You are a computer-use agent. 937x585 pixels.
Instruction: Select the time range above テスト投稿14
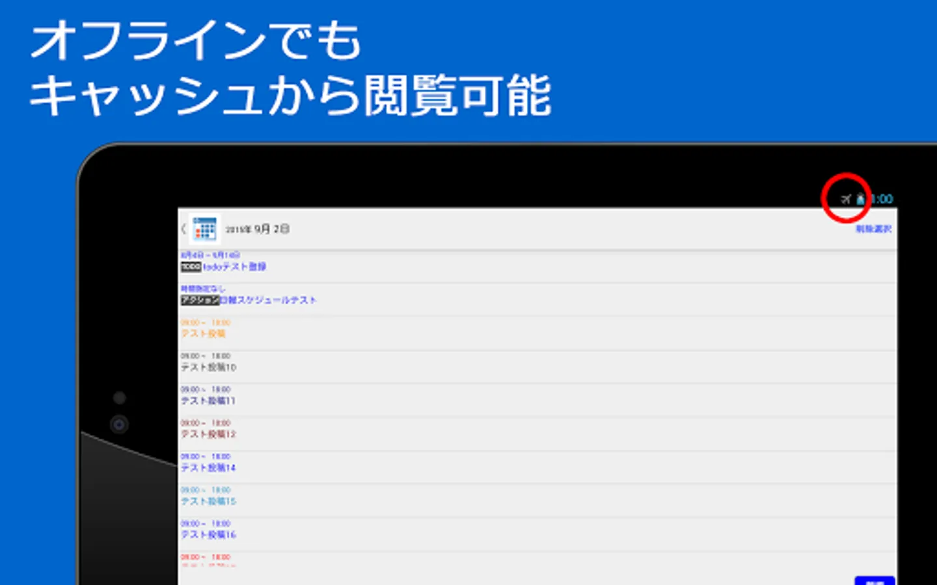pos(206,456)
